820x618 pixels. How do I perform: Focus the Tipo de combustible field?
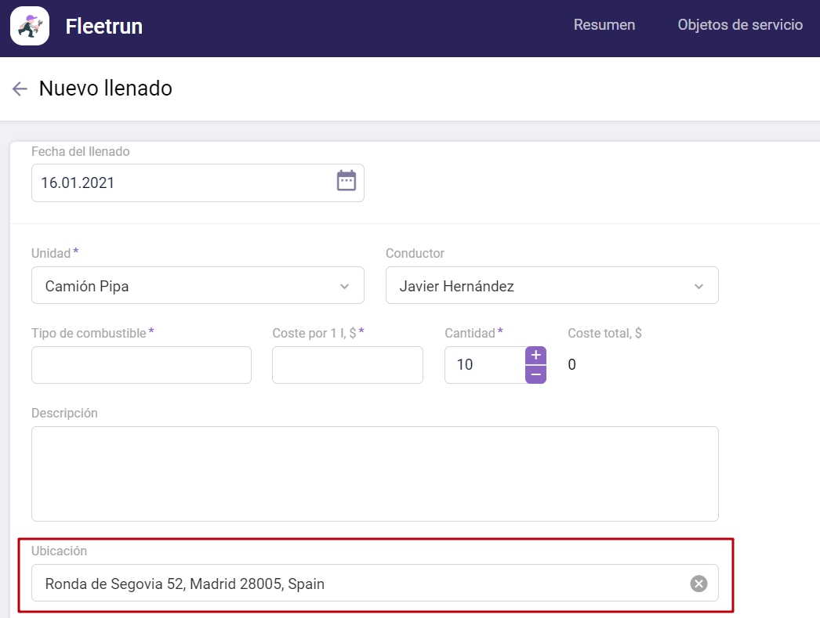[141, 365]
